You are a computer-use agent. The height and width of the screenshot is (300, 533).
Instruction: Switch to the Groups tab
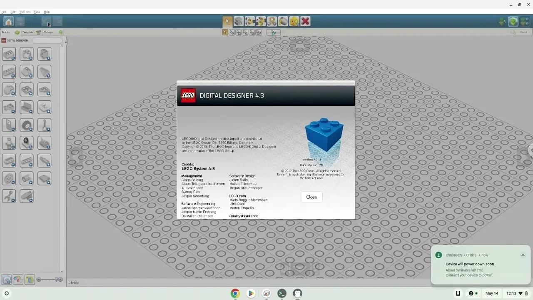point(53,32)
